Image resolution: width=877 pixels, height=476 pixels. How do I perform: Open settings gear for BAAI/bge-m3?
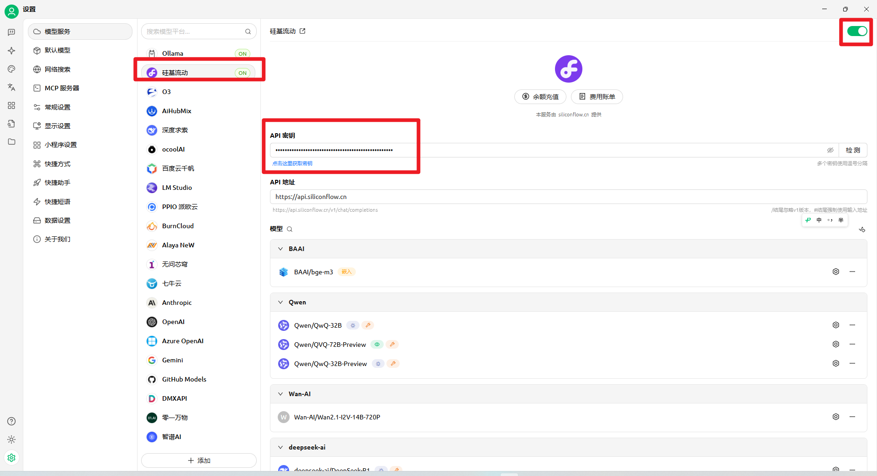pyautogui.click(x=836, y=272)
